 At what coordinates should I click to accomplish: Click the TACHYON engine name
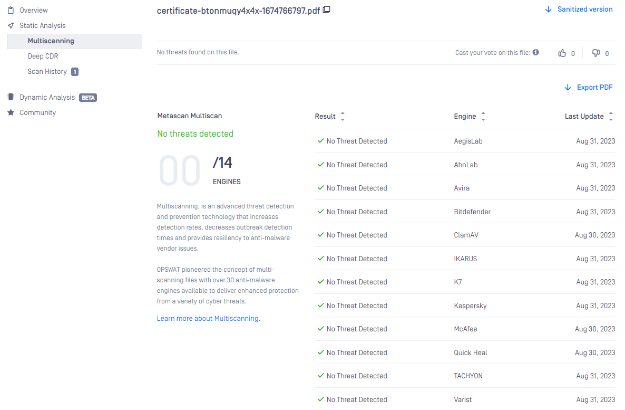468,376
